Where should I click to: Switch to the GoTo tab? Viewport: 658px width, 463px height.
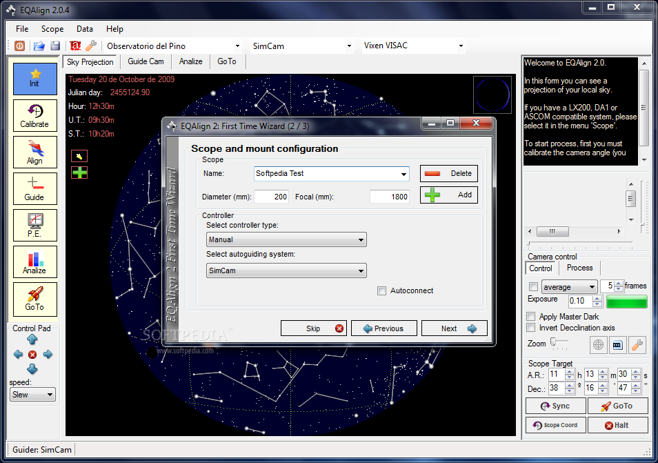coord(227,61)
